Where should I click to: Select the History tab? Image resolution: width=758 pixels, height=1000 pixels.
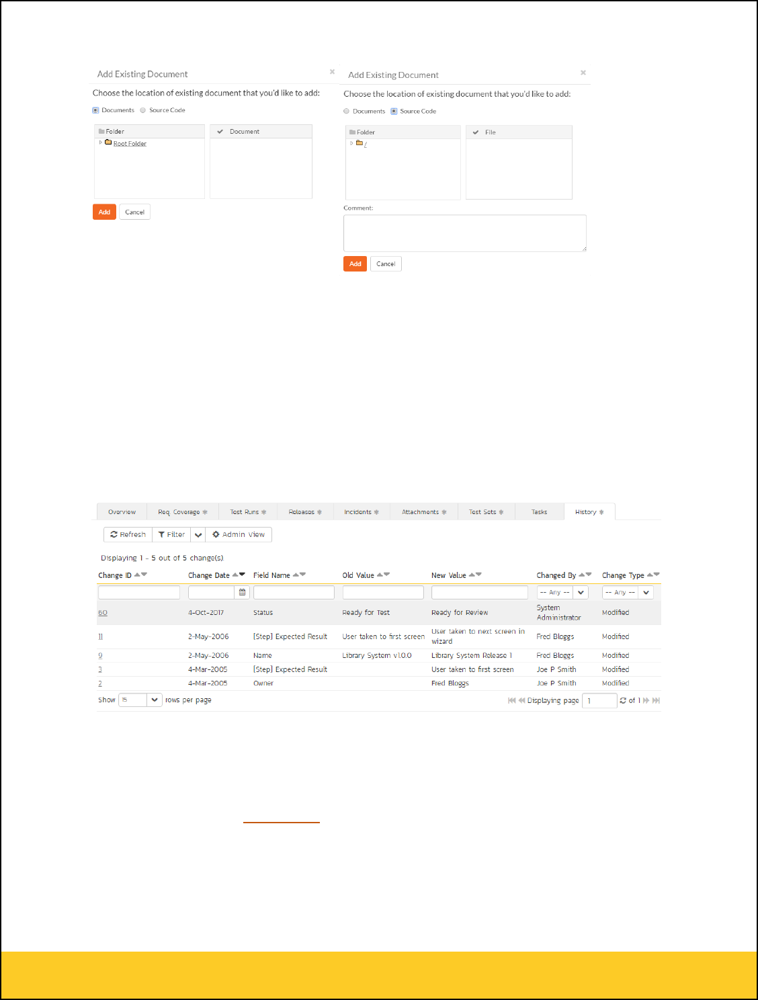pos(589,512)
